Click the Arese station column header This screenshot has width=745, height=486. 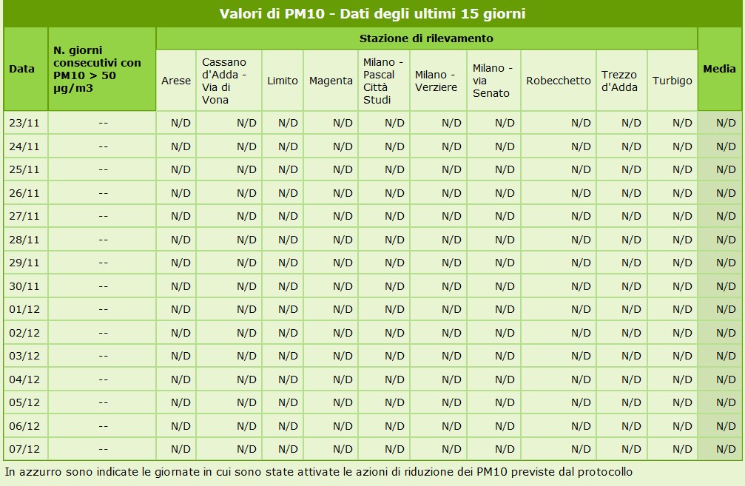[176, 81]
